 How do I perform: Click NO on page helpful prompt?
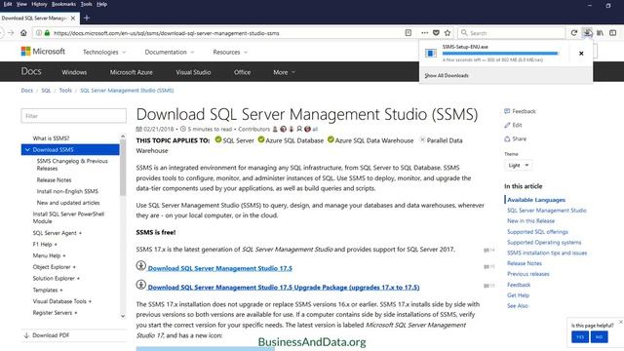click(599, 337)
